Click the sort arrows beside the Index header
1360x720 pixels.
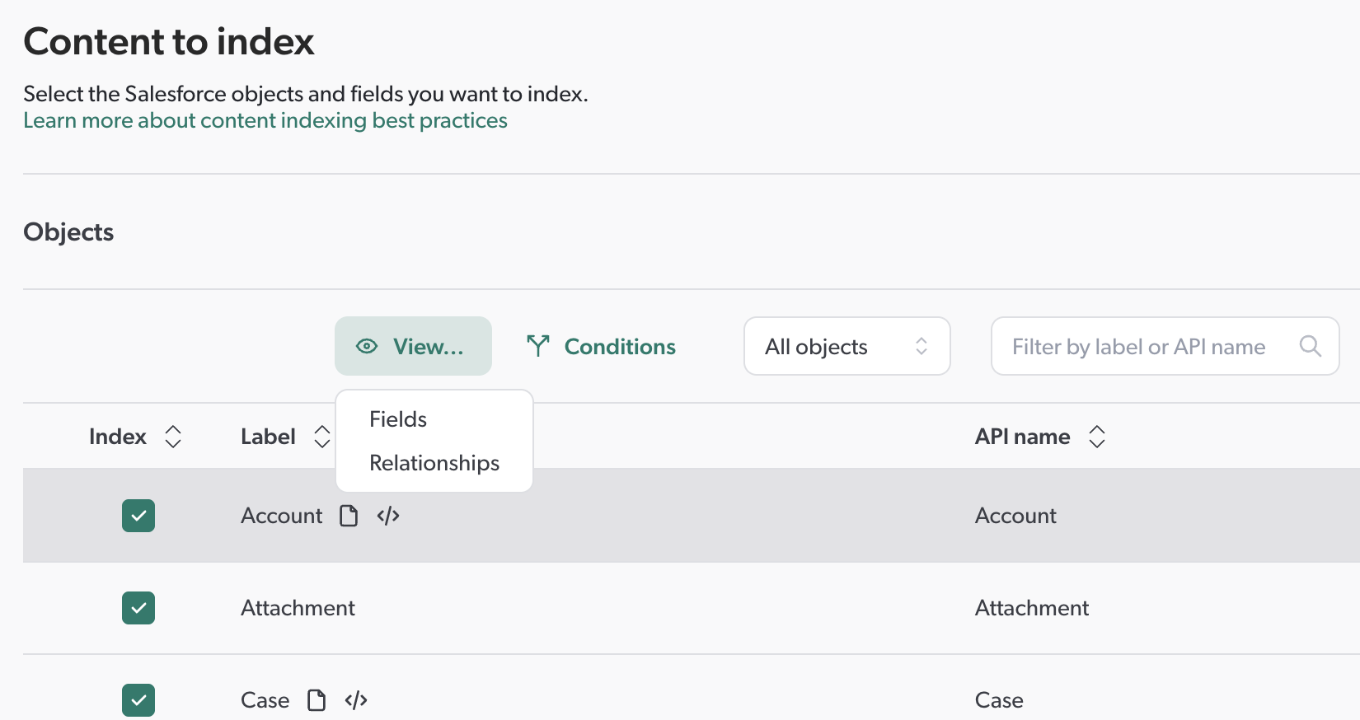[x=173, y=437]
